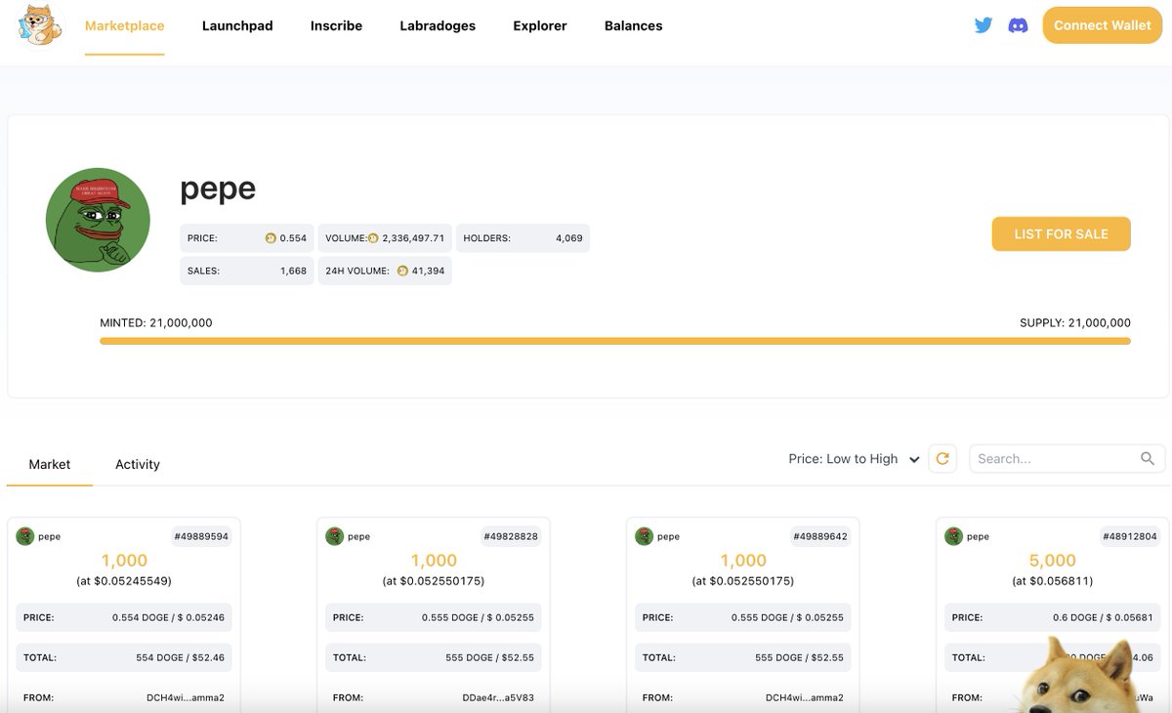This screenshot has height=713, width=1172.
Task: Click the Doge coin icon beside 41,394
Action: click(402, 271)
